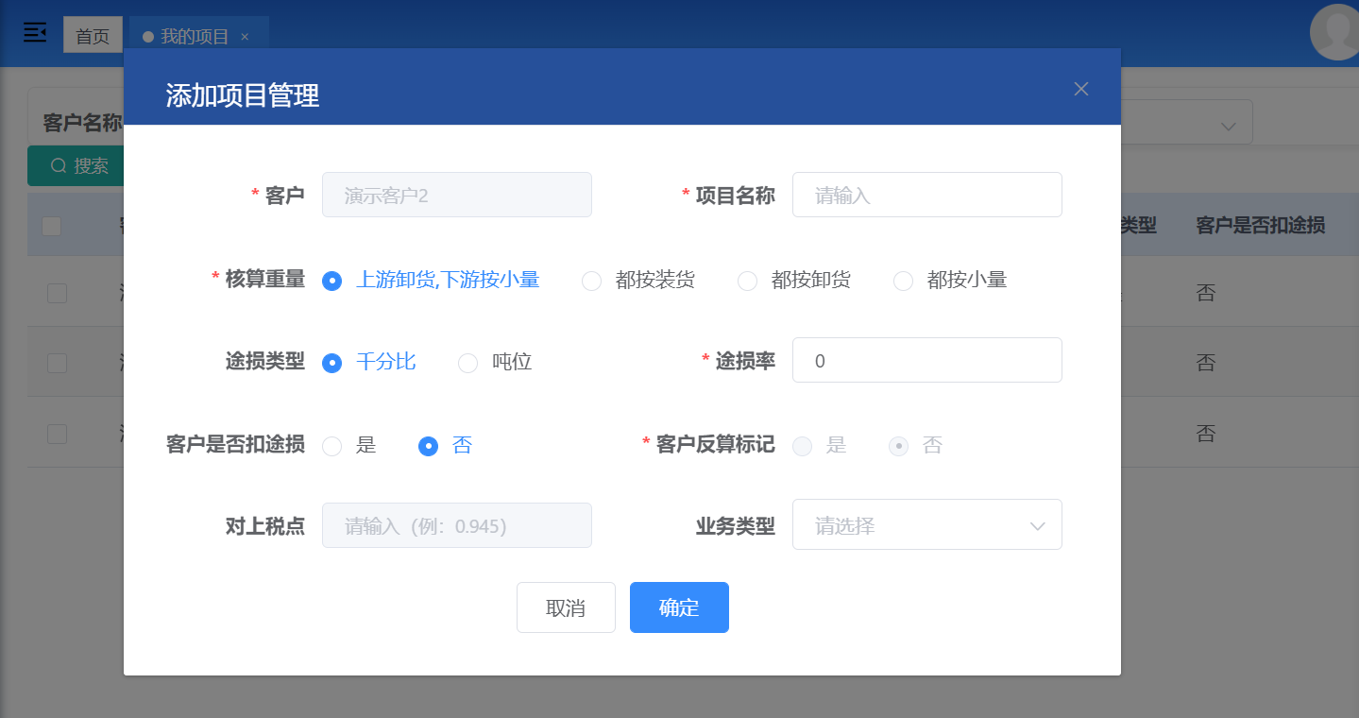Select 上游卸货,下游按小量 radio option
The image size is (1359, 718).
pos(431,281)
